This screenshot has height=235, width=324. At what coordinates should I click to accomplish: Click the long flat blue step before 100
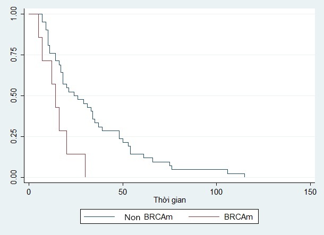(200, 169)
